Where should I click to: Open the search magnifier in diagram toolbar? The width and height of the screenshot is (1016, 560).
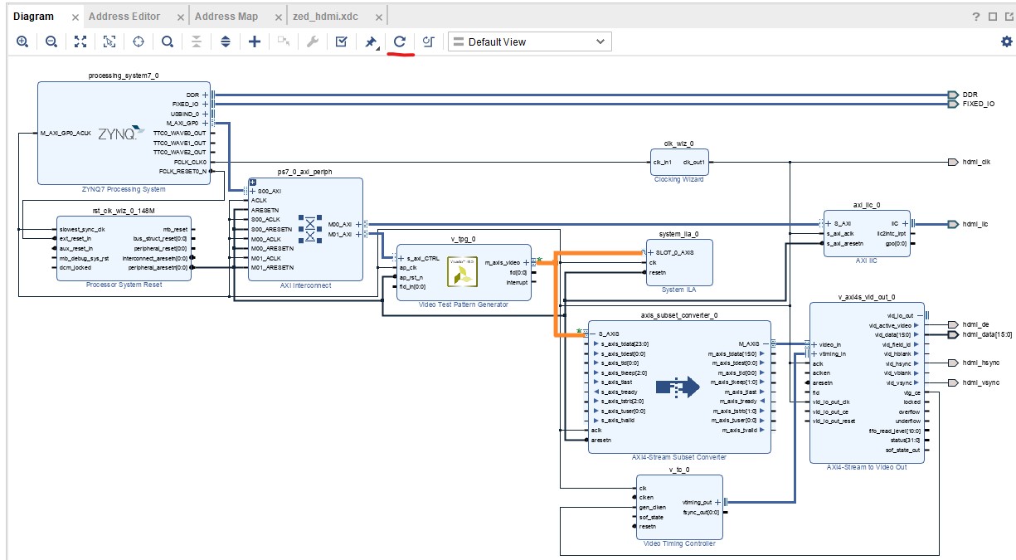(x=168, y=41)
